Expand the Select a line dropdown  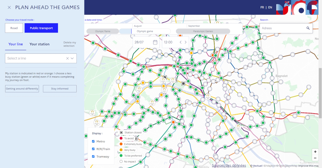coord(72,58)
